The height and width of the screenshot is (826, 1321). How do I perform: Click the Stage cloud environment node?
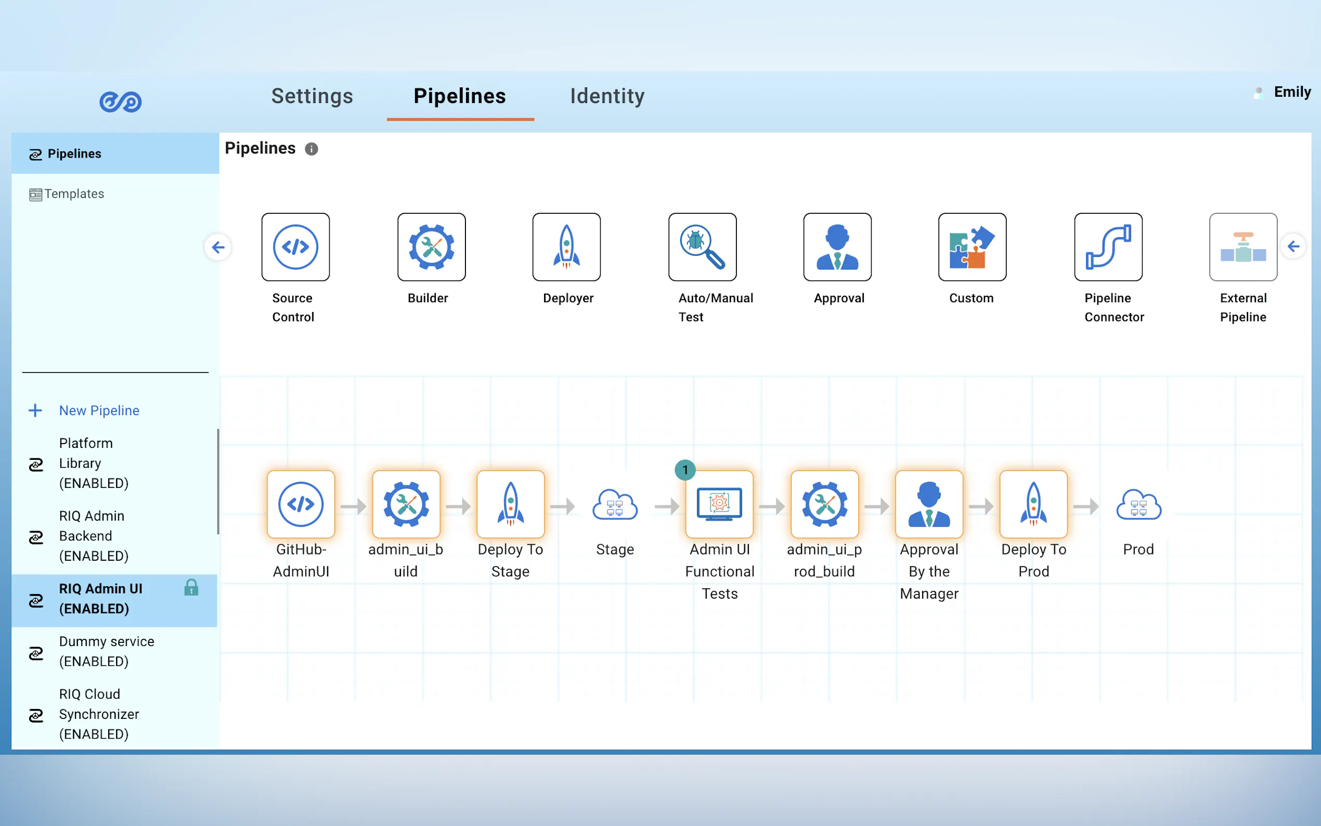[615, 505]
